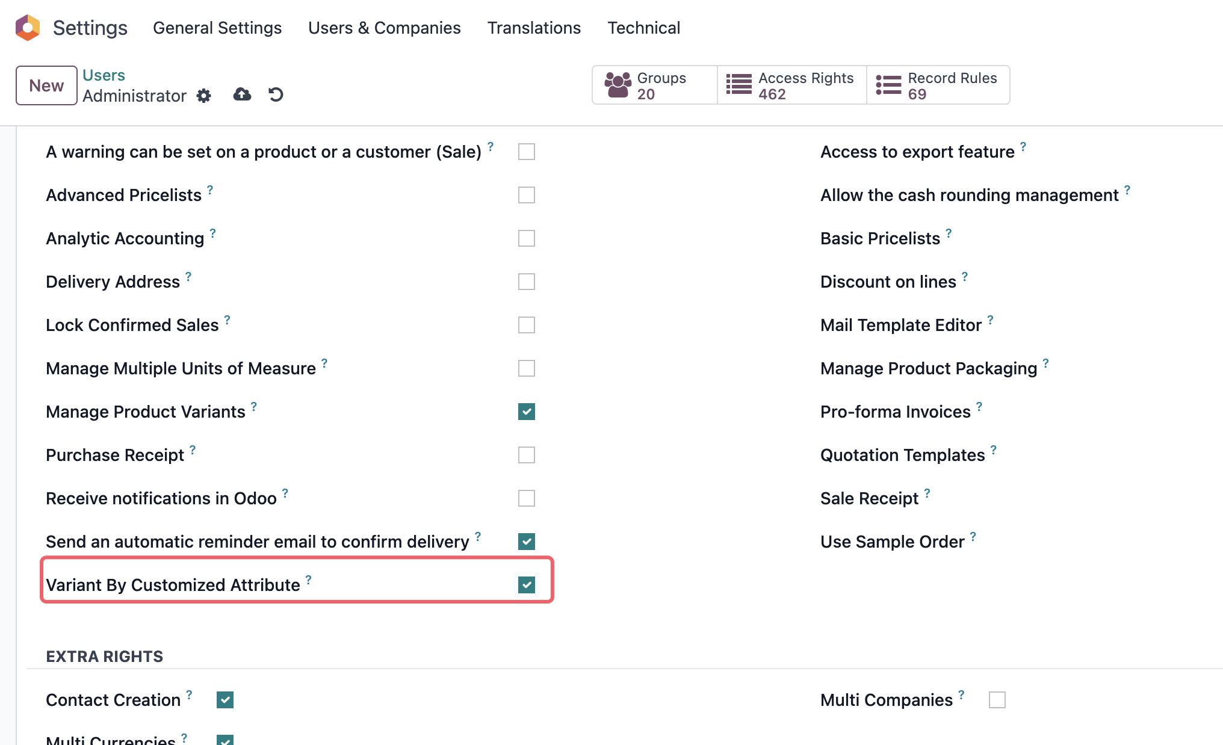Show help for Manage Product Variants

[254, 407]
